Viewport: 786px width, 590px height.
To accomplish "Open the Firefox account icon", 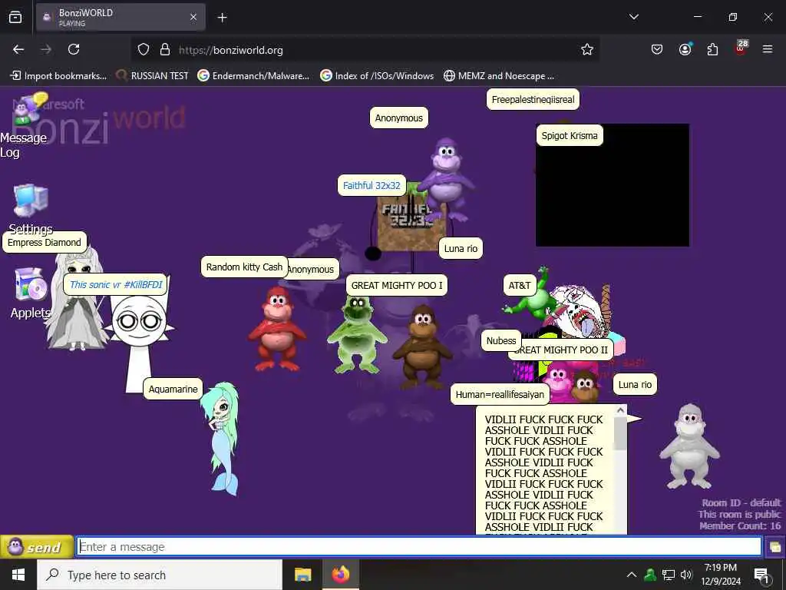I will coord(685,49).
